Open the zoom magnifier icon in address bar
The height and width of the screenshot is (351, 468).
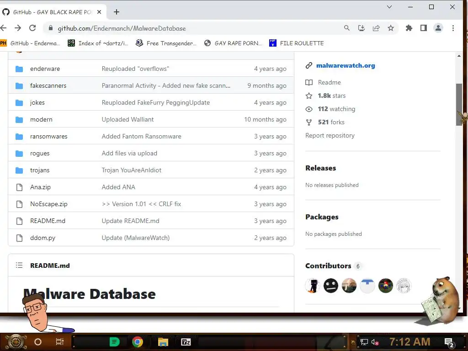[x=346, y=28]
